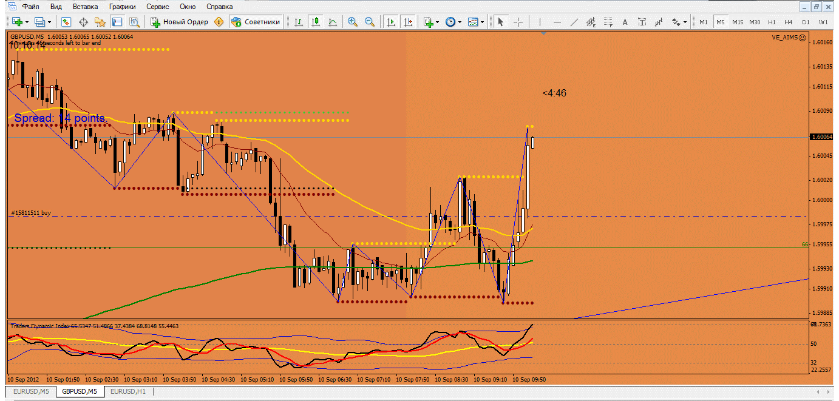This screenshot has width=839, height=401.
Task: Click the New Chart icon
Action: pyautogui.click(x=17, y=22)
